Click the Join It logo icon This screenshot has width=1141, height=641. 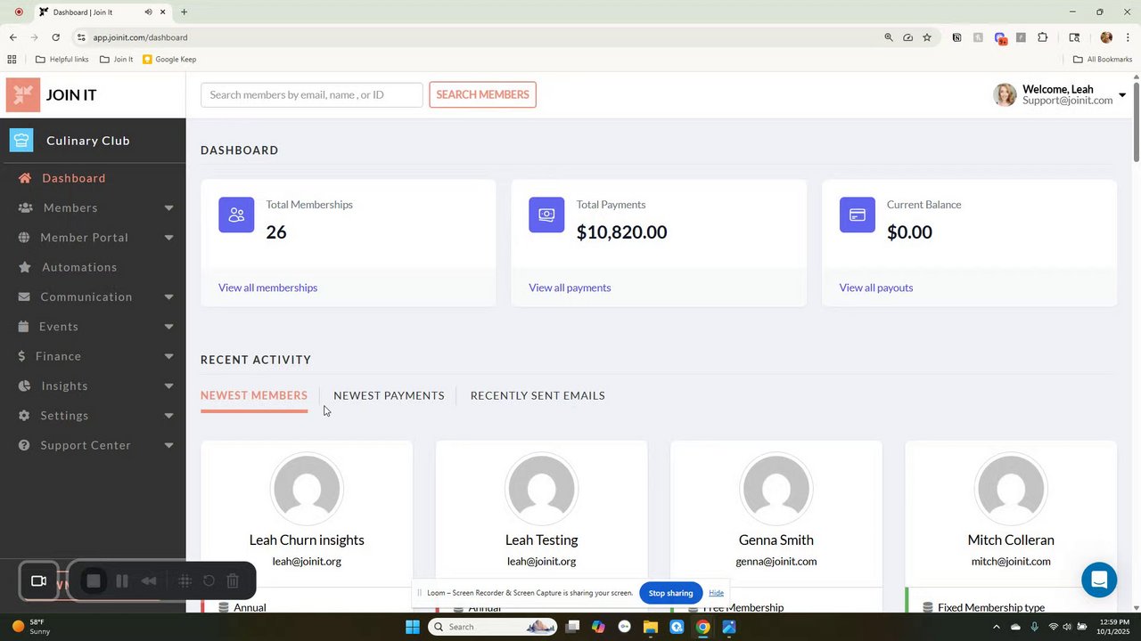point(23,94)
